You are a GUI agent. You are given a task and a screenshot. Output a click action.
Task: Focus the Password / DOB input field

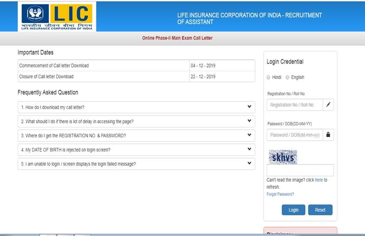295,135
